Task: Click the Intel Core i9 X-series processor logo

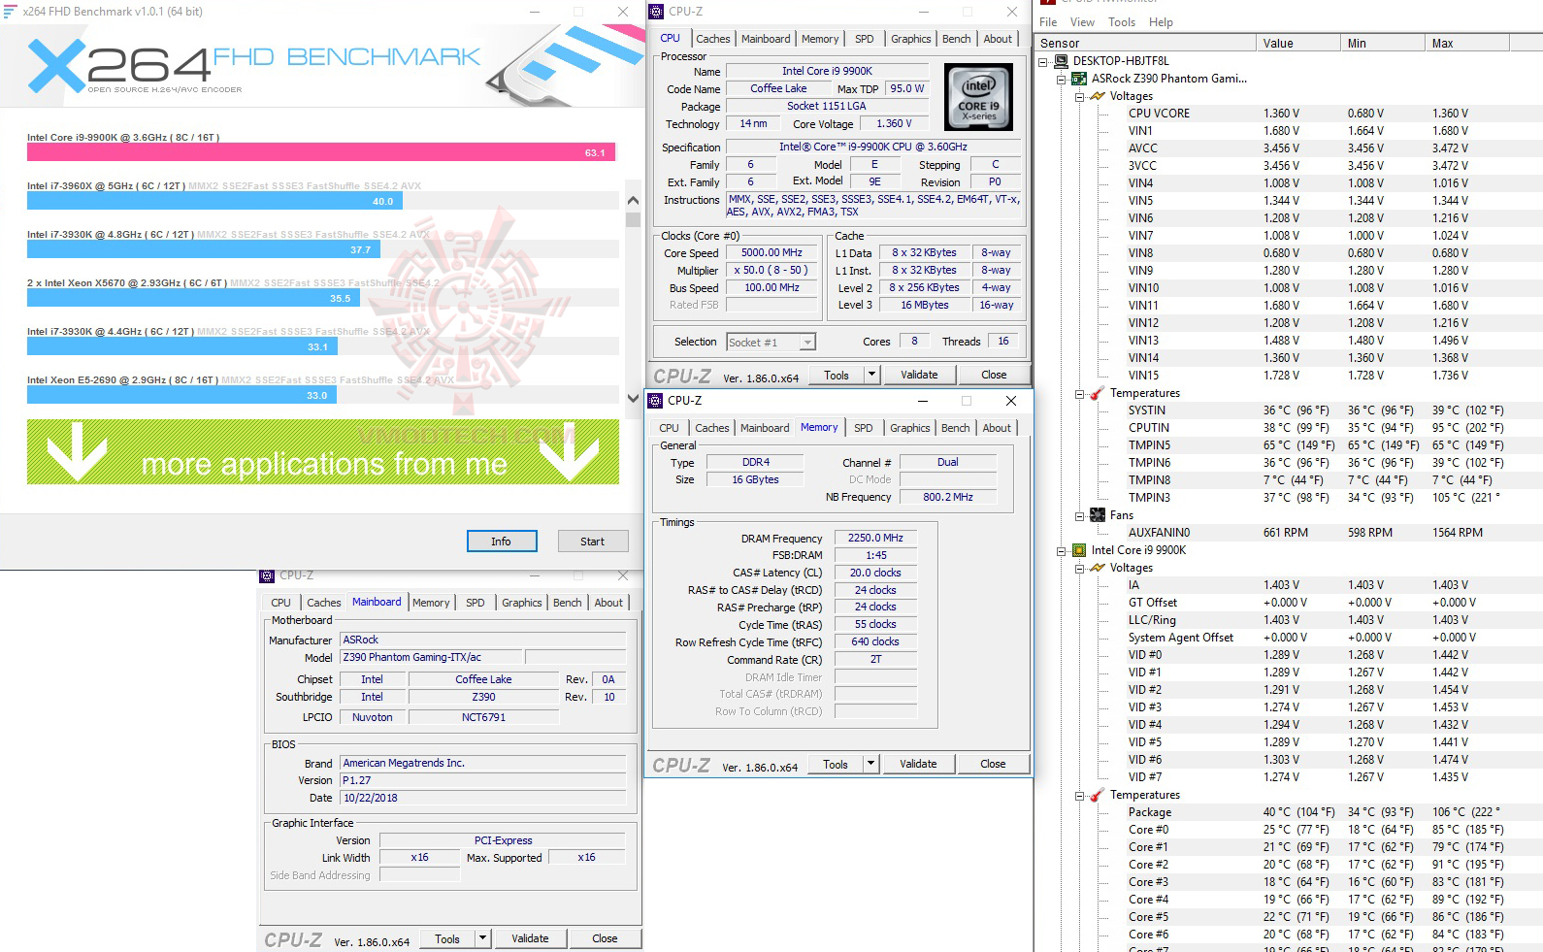Action: coord(978,97)
